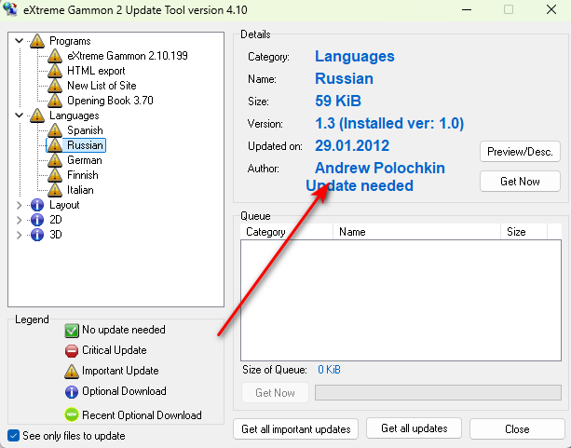Viewport: 571px width, 448px height.
Task: Click Get Now in the Details panel
Action: pyautogui.click(x=520, y=182)
